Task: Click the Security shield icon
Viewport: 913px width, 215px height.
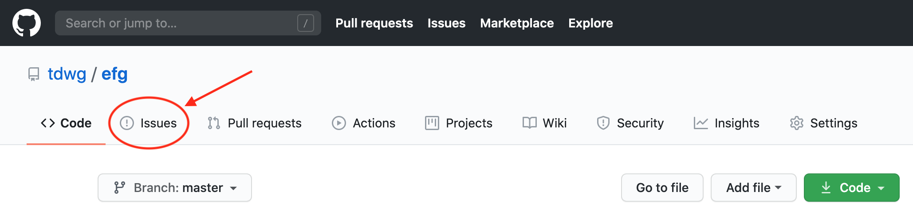Action: (603, 123)
